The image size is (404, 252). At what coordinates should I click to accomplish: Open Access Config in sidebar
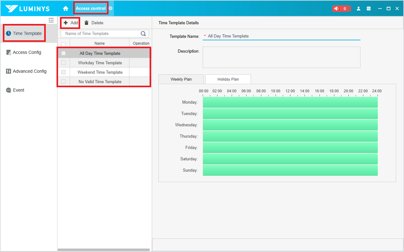coord(27,53)
